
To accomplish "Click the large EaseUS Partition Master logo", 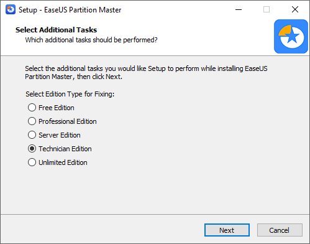I will 291,37.
